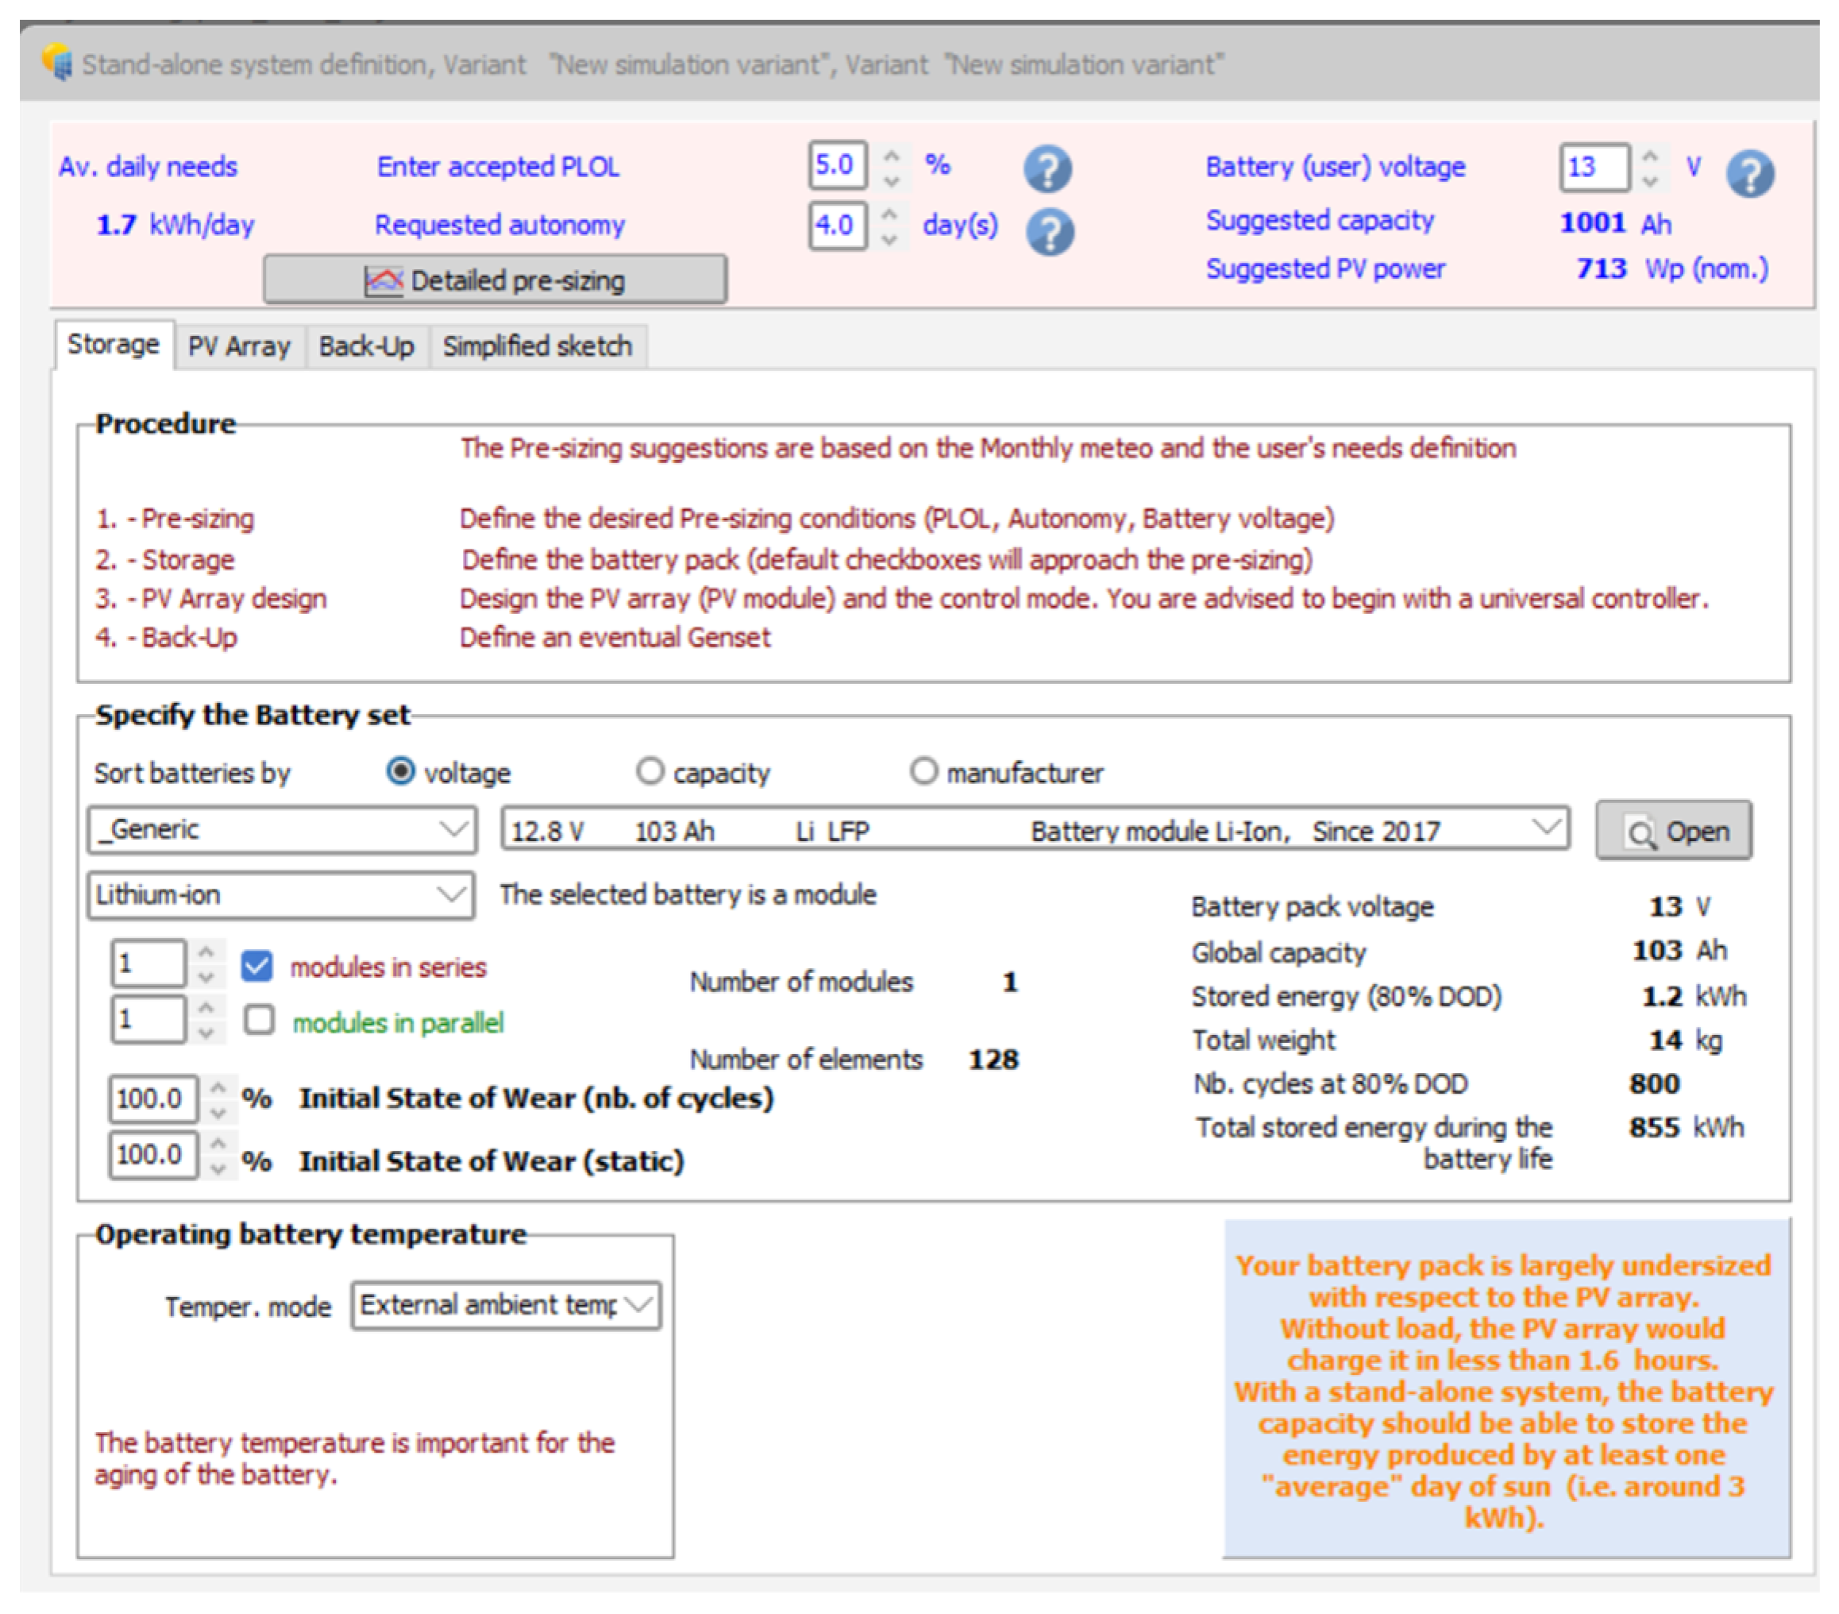
Task: Select sort batteries by manufacturer
Action: (x=923, y=771)
